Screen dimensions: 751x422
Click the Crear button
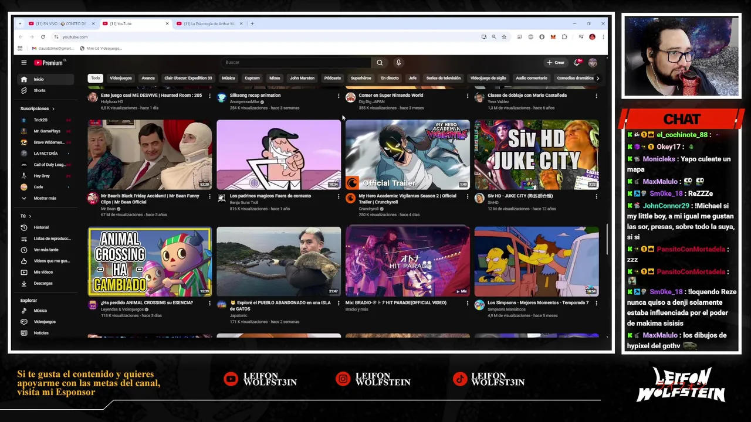point(556,63)
